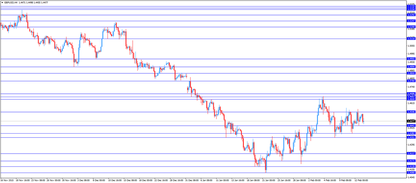
Task: Select the GBPUSD,H4 chart title text
Action: point(11,2)
